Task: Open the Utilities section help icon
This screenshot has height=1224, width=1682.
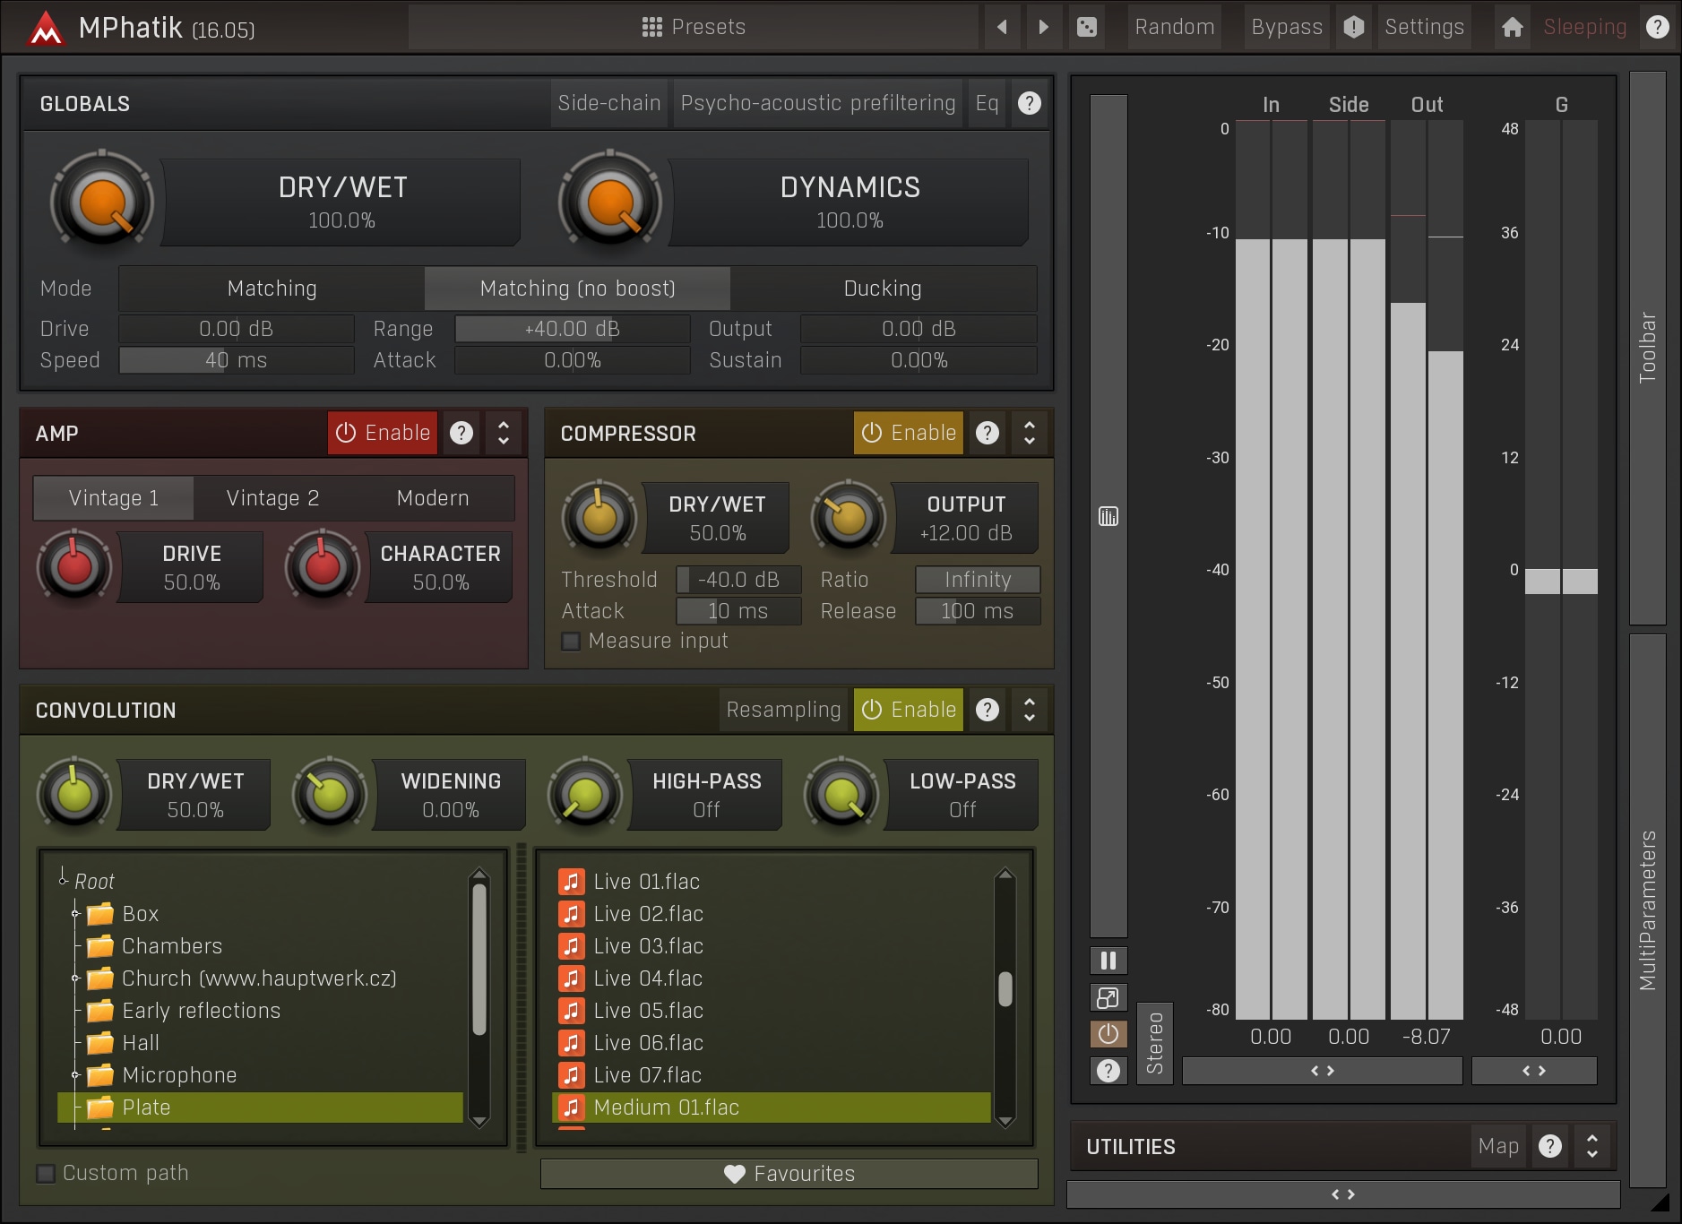Action: pos(1550,1146)
